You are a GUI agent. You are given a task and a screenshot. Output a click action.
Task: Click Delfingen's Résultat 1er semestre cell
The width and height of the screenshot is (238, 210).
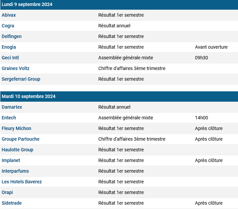point(121,36)
